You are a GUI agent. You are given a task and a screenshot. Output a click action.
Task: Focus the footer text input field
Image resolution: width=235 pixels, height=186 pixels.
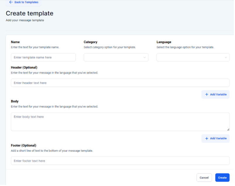pos(120,161)
